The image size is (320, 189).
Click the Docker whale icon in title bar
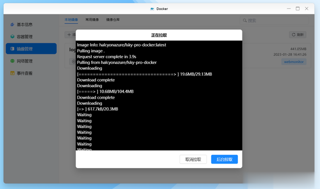coord(152,9)
